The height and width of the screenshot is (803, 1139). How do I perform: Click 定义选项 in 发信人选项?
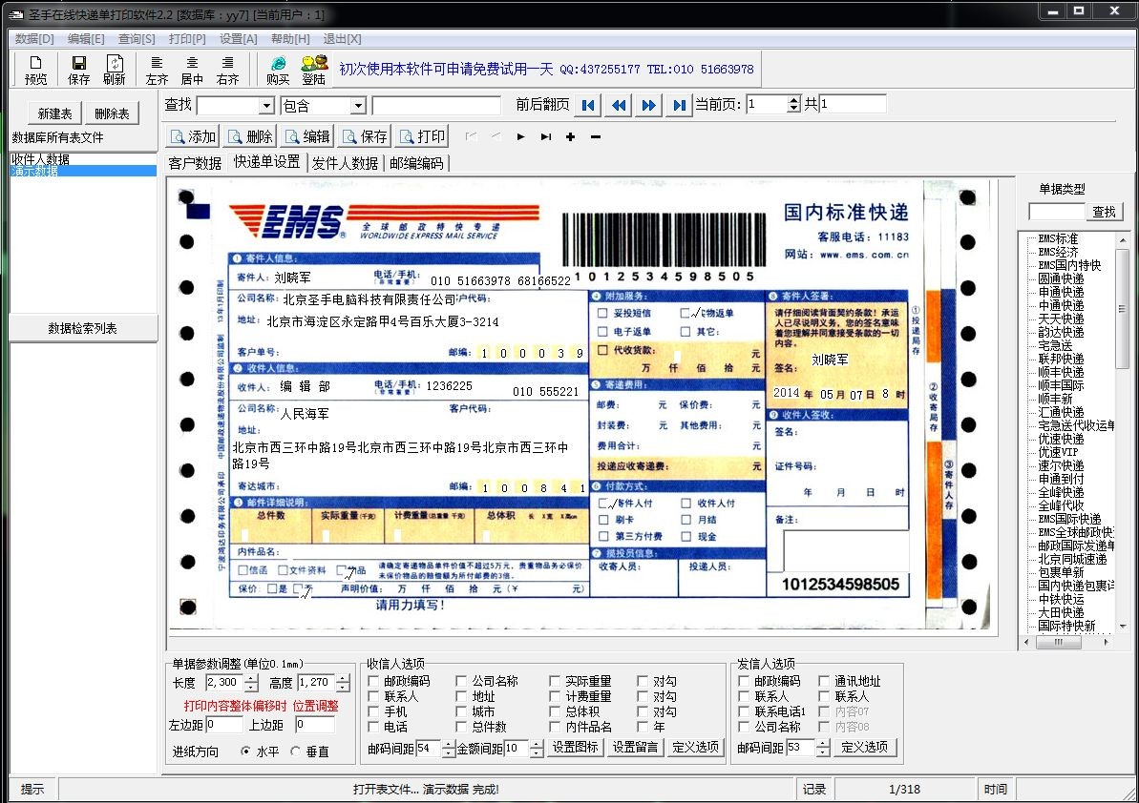click(864, 747)
